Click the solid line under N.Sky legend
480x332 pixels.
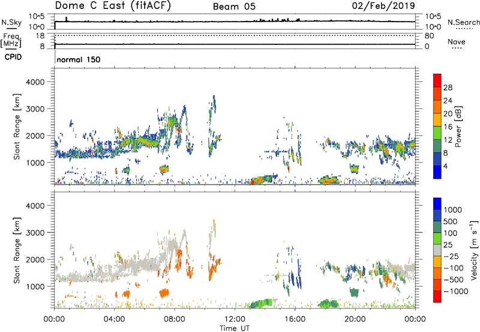tap(11, 28)
